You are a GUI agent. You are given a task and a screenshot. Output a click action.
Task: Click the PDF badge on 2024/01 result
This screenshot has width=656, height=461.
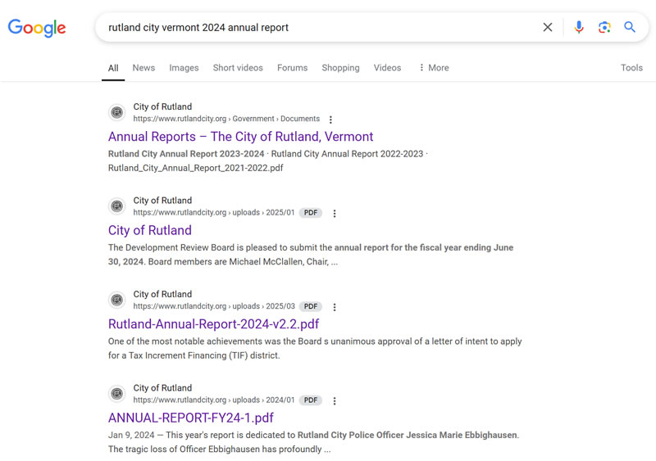(x=311, y=400)
